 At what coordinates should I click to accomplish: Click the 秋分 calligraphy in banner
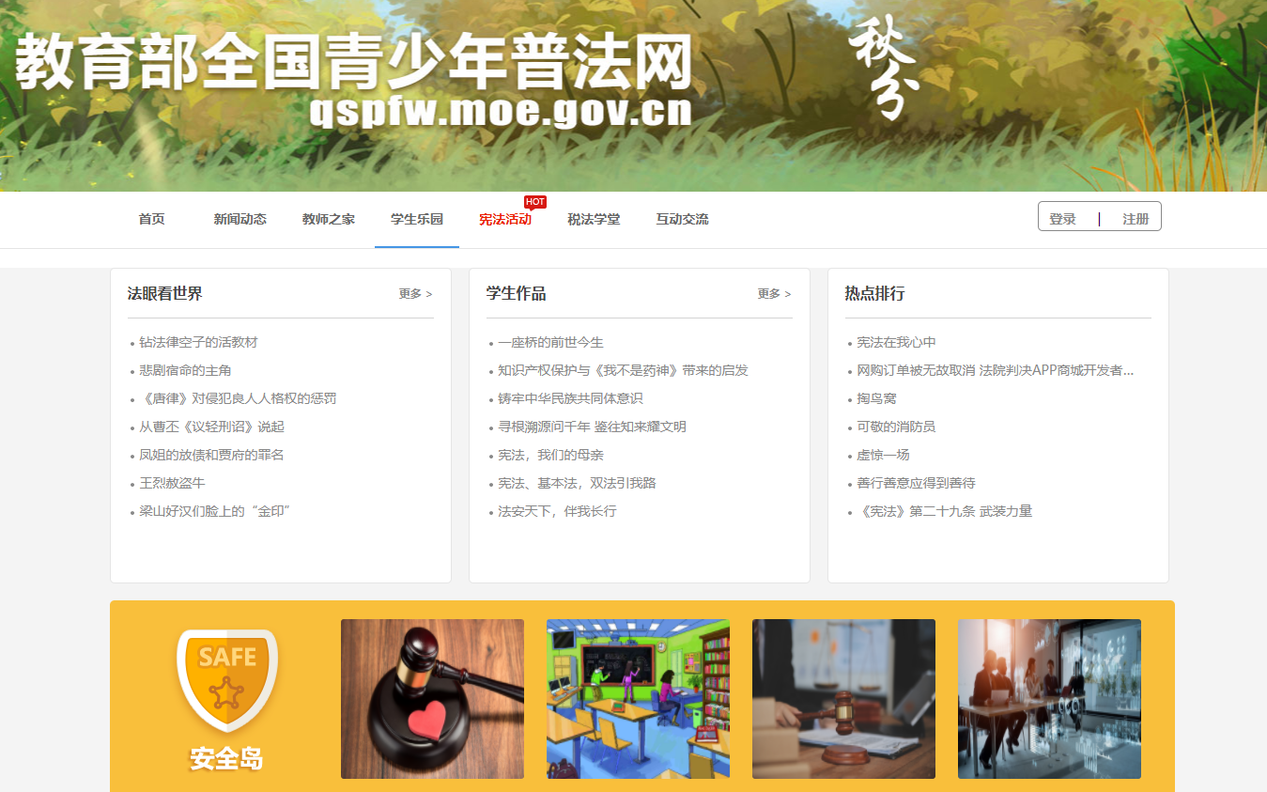[882, 70]
